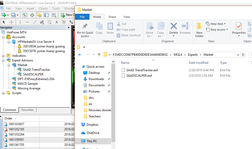
Task: Select the Arrows drawing tool
Action: (71, 22)
